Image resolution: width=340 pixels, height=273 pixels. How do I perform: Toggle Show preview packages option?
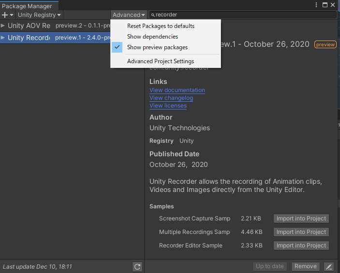point(157,47)
